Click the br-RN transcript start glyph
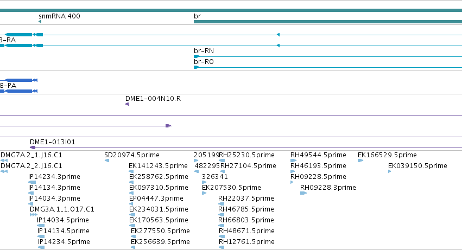Viewport: 462px width, 250px height. coord(197,56)
